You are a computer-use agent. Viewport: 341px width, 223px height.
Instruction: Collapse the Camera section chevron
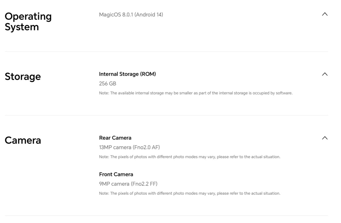click(x=325, y=138)
